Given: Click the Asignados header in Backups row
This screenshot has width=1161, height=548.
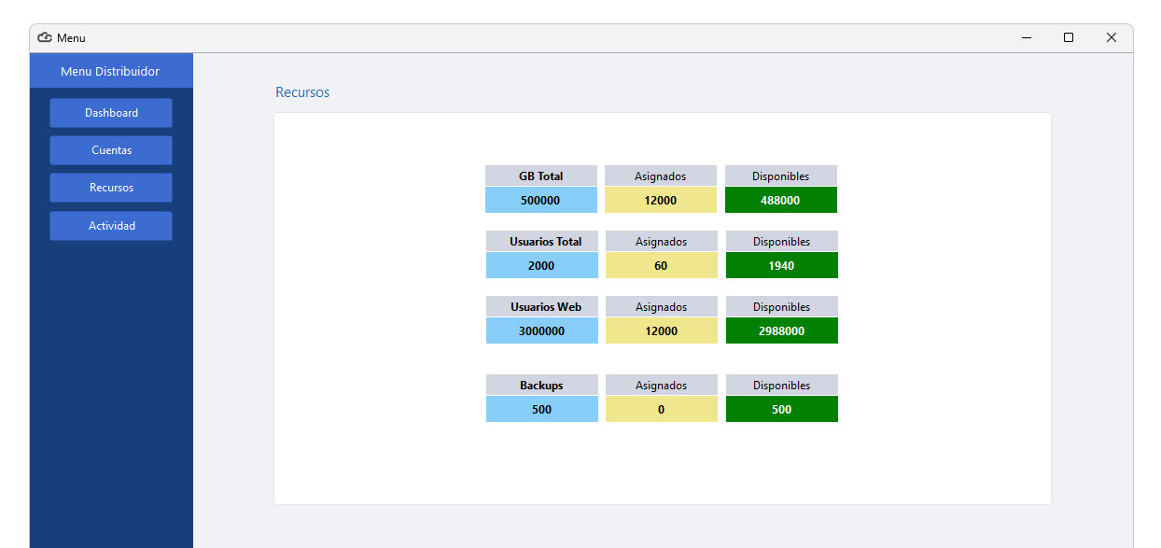Looking at the screenshot, I should click(662, 385).
